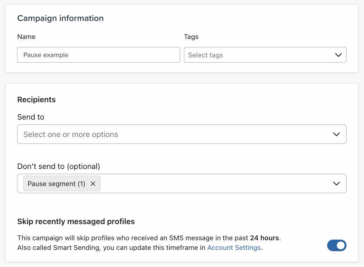Click the Name field label

click(x=26, y=37)
